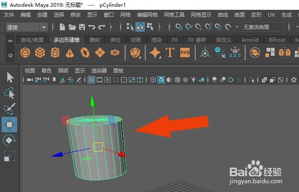The height and width of the screenshot is (192, 299).
Task: Toggle smooth shade all cube icon
Action: click(x=161, y=80)
